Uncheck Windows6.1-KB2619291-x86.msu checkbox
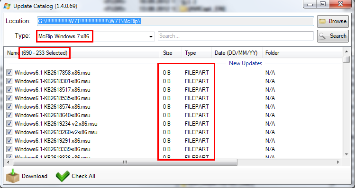This screenshot has height=188, width=355. (9, 141)
